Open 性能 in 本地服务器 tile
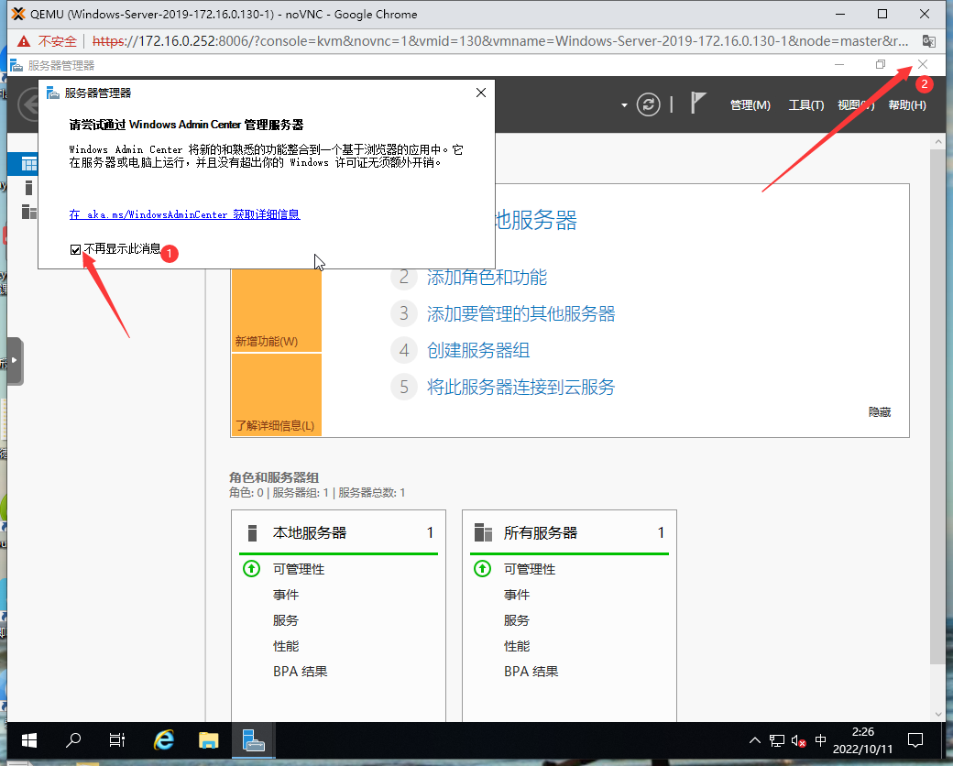 click(x=286, y=646)
